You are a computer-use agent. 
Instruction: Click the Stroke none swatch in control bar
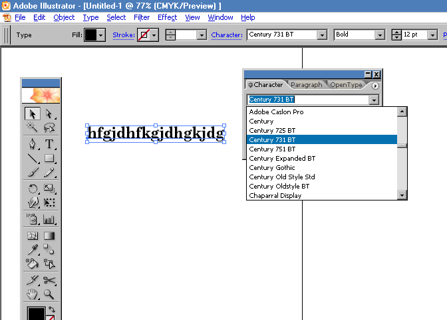point(144,35)
